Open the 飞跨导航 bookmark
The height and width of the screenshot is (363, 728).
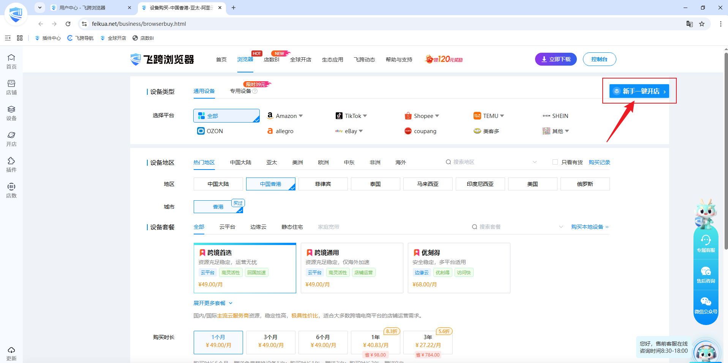(x=80, y=38)
